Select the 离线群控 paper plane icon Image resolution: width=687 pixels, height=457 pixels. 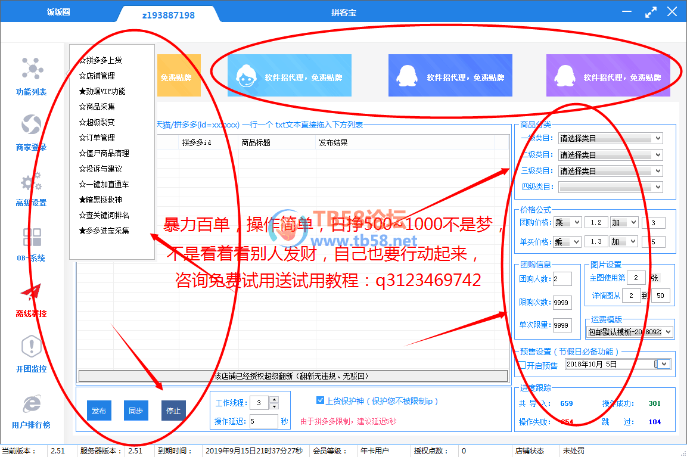pos(31,292)
